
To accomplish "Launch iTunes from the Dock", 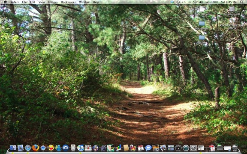I will [x=81, y=148].
